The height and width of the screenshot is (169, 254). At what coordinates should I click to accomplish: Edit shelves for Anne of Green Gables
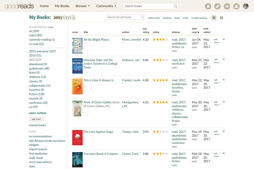174,125
